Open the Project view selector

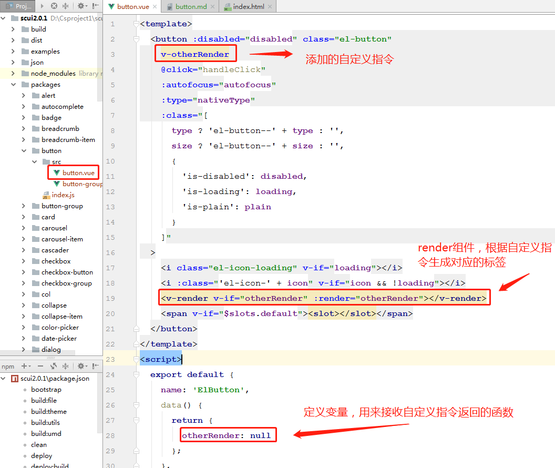click(x=18, y=6)
